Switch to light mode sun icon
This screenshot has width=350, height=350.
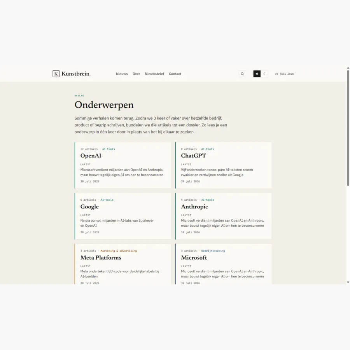point(257,73)
